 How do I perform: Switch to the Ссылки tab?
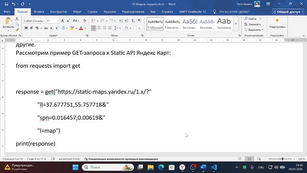tap(93, 12)
